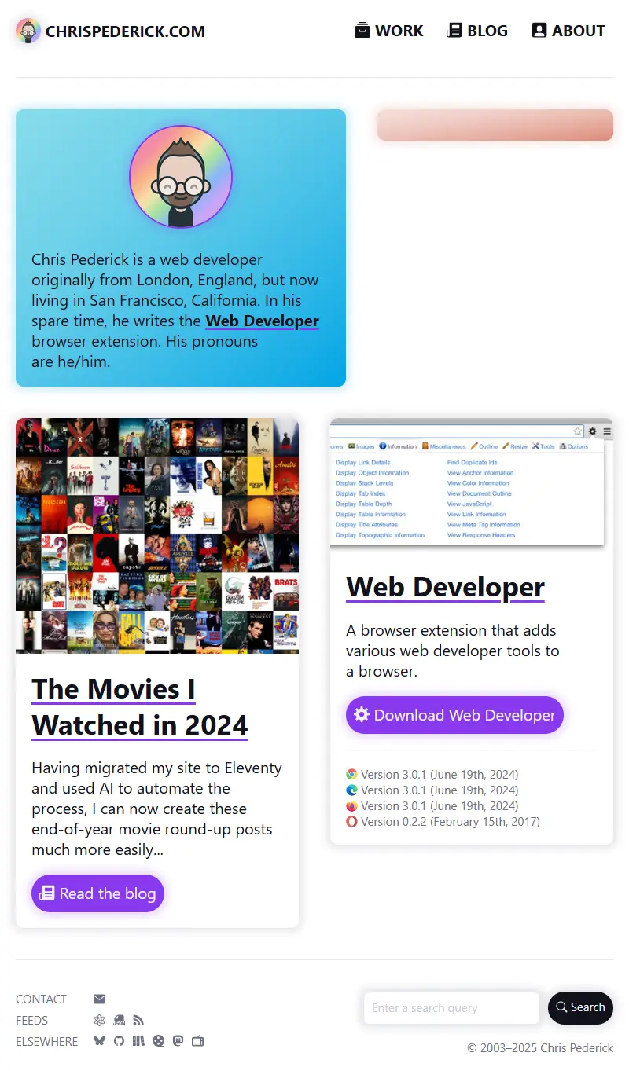This screenshot has height=1071, width=629.
Task: Click the gear icon in Download Web Developer button
Action: tap(362, 715)
